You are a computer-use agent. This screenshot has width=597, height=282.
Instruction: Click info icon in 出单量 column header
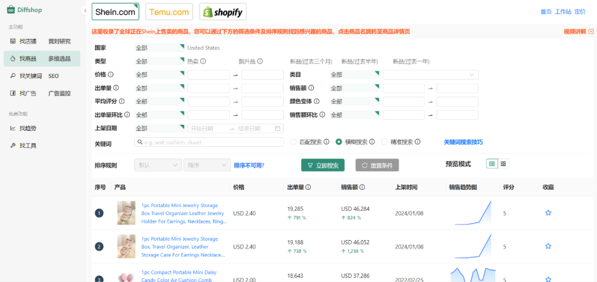[x=308, y=187]
